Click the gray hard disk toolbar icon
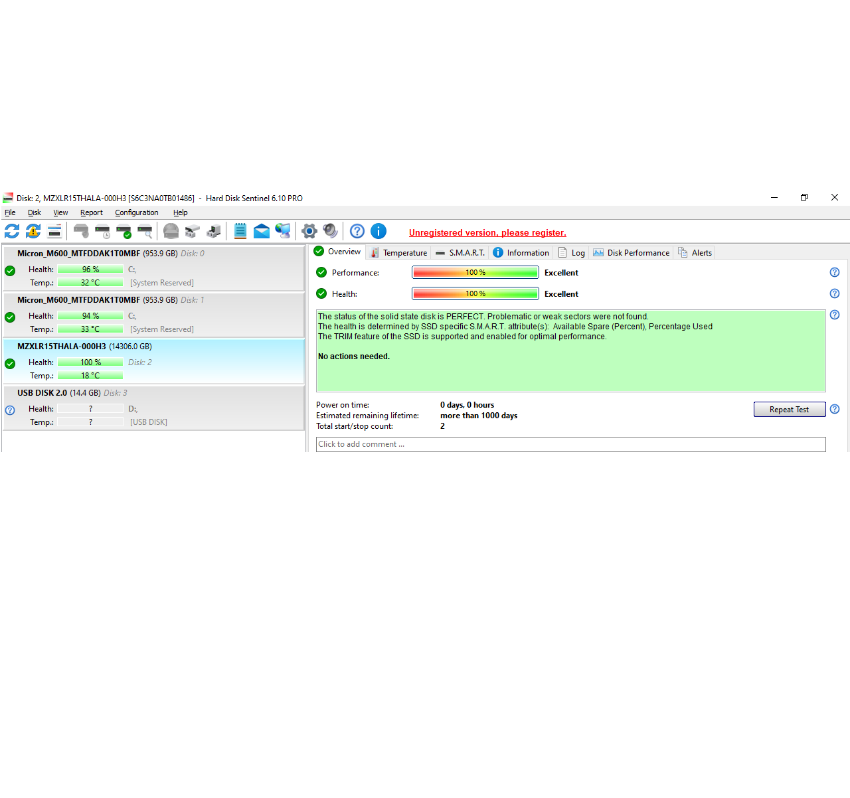The width and height of the screenshot is (850, 798). pyautogui.click(x=81, y=231)
